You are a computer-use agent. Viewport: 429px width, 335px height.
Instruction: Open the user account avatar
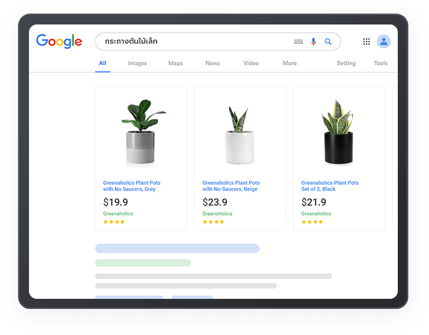point(383,42)
